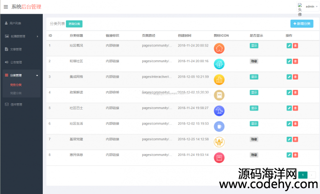
Task: Click the blue coffee cup icon in row 6
Action: click(219, 126)
